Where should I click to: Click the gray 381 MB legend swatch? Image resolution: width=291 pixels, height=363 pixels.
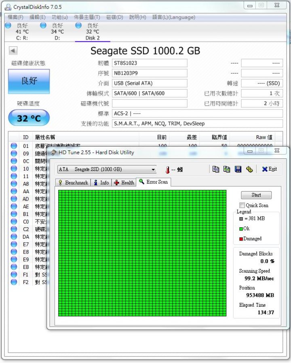tap(241, 218)
